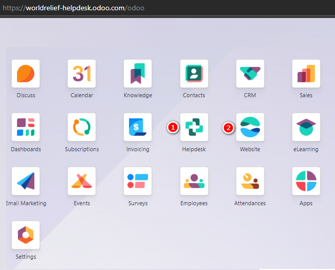Click the Knowledge label text

click(x=138, y=95)
